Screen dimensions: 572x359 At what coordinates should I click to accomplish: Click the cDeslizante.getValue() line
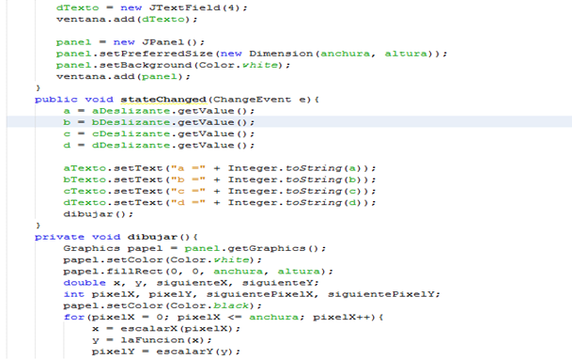(x=159, y=133)
